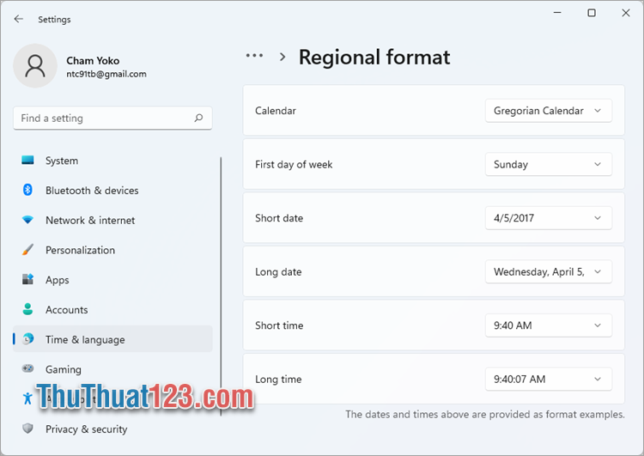This screenshot has height=456, width=644.
Task: Open the Short date format dropdown
Action: 549,218
